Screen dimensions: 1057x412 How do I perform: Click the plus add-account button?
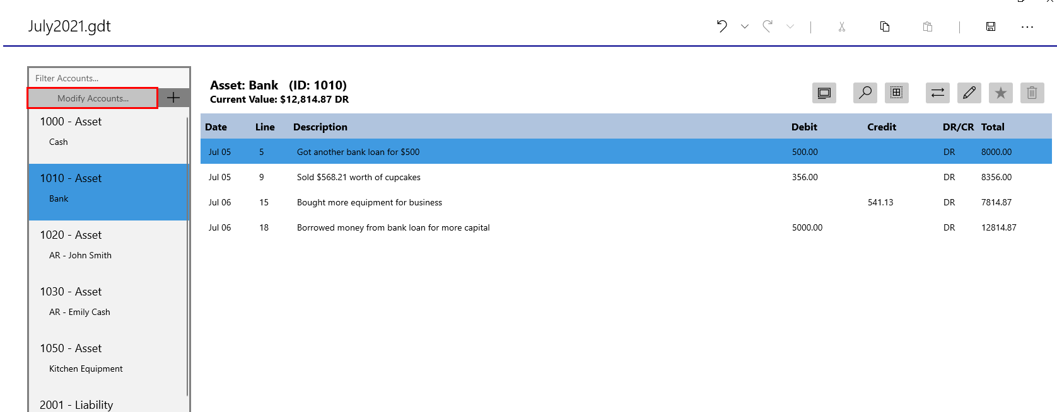173,98
